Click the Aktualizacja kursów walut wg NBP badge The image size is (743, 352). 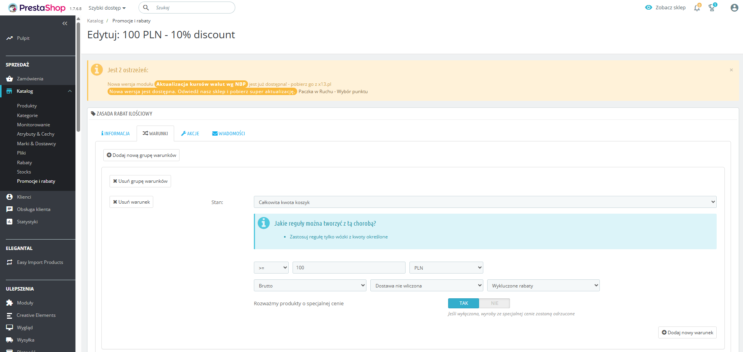coord(201,84)
